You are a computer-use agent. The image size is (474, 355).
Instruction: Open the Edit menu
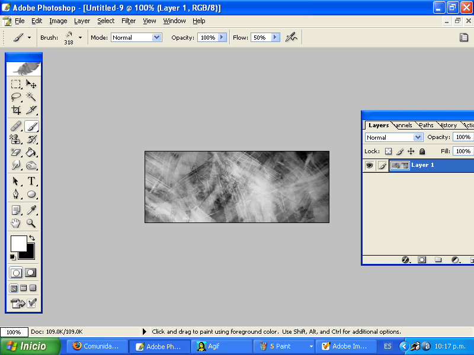tap(37, 21)
